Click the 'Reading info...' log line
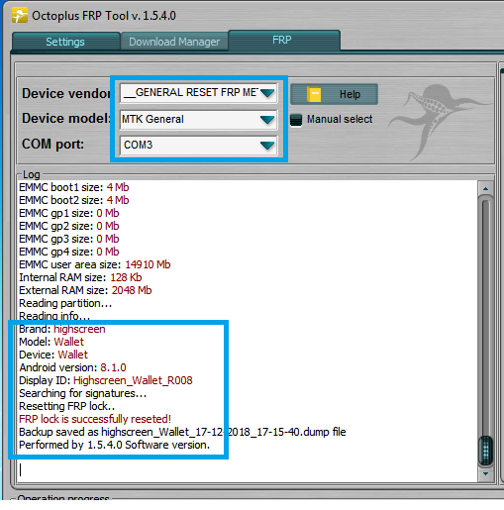The height and width of the screenshot is (510, 504). point(54,316)
